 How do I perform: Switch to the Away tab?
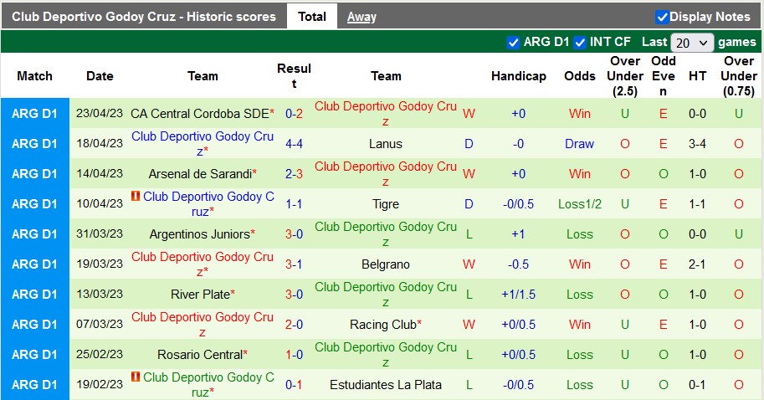361,17
